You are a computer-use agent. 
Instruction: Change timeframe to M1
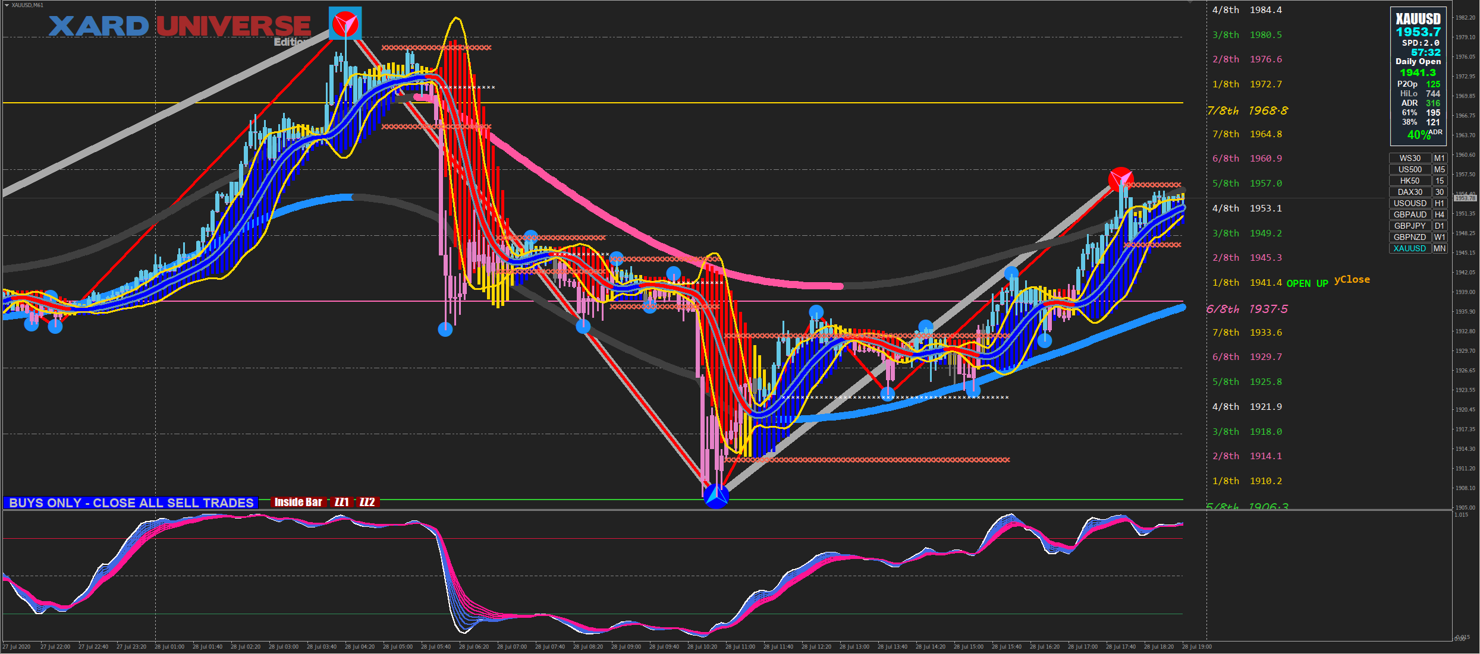1439,158
